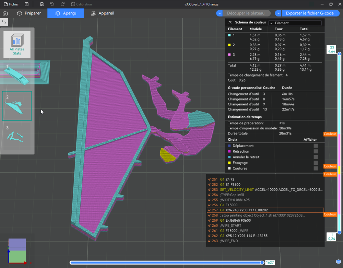The image size is (343, 268).
Task: Click the Temps de changement de filament value
Action: coord(286,75)
